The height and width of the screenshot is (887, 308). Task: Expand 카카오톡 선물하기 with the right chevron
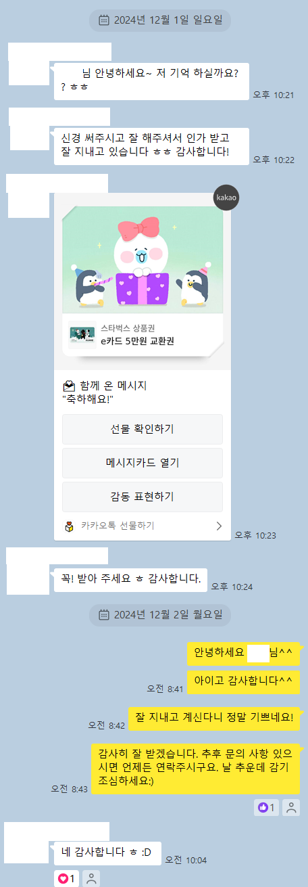219,526
